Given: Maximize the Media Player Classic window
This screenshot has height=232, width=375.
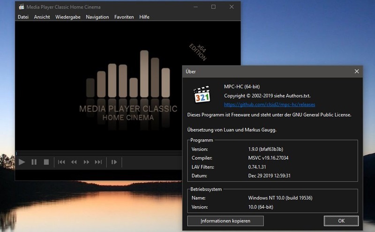Looking at the screenshot, I should [213, 7].
